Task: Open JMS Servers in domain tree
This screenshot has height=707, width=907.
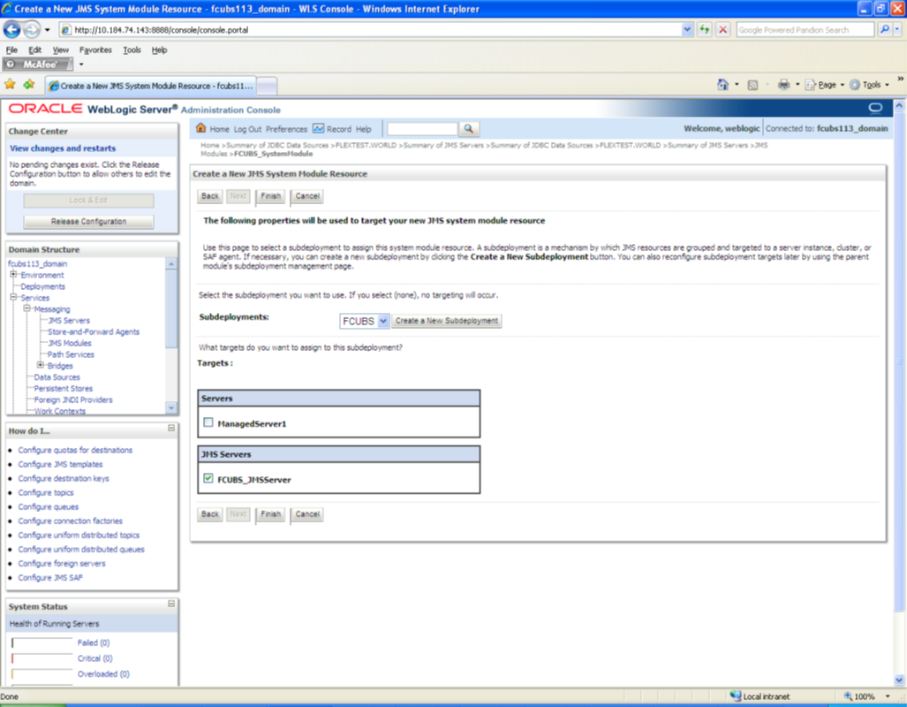Action: coord(69,320)
